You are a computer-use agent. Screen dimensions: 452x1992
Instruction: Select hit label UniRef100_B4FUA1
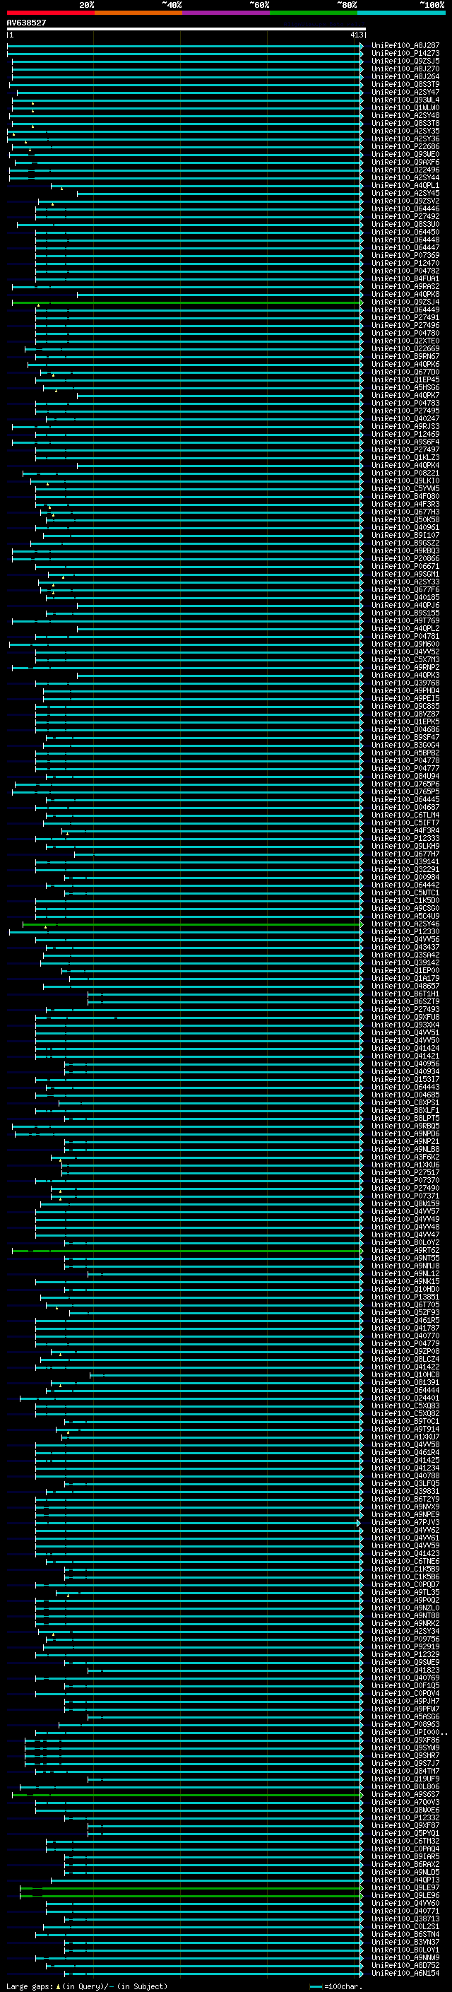(405, 279)
